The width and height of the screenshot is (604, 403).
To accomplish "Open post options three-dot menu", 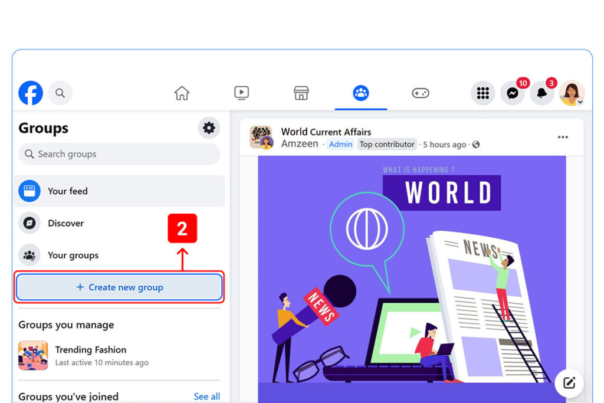I will pos(563,137).
